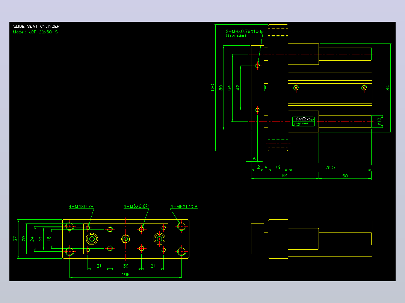
Task: Select the 50 stroke dimension text
Action: [x=345, y=176]
